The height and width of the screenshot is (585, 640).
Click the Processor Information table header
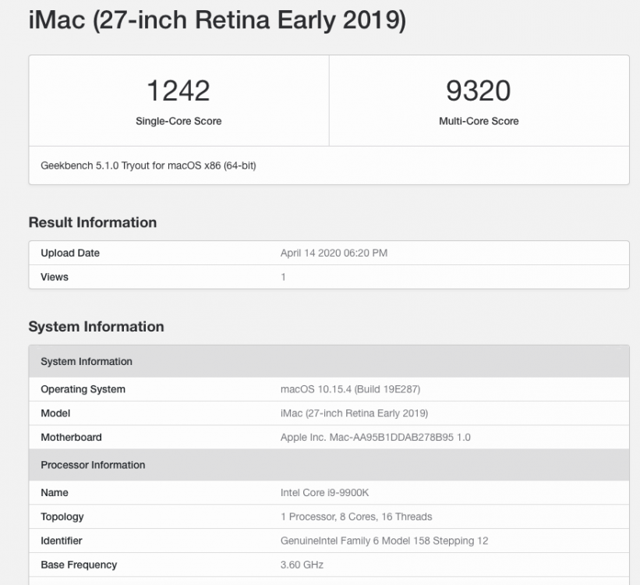click(329, 465)
